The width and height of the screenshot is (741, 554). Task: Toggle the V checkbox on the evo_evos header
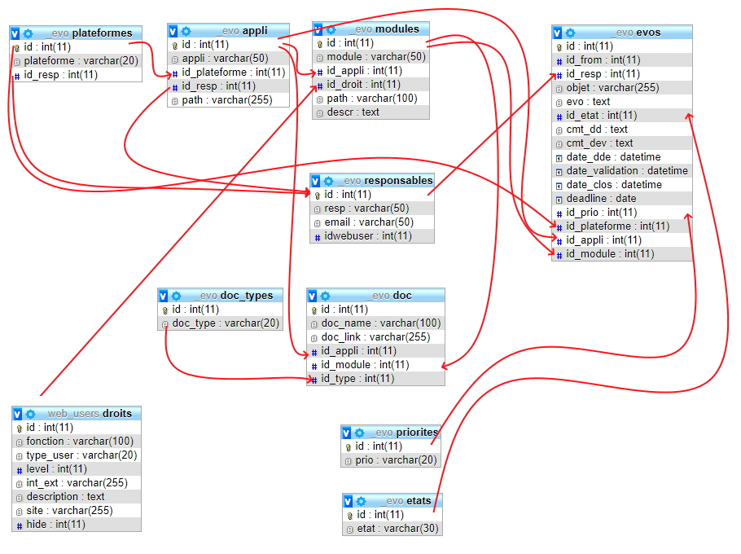tap(555, 32)
